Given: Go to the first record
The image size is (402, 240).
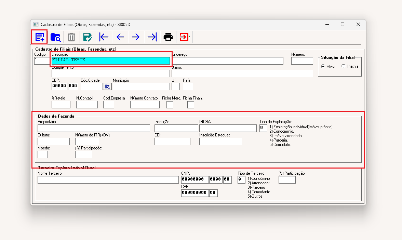Looking at the screenshot, I should point(104,37).
